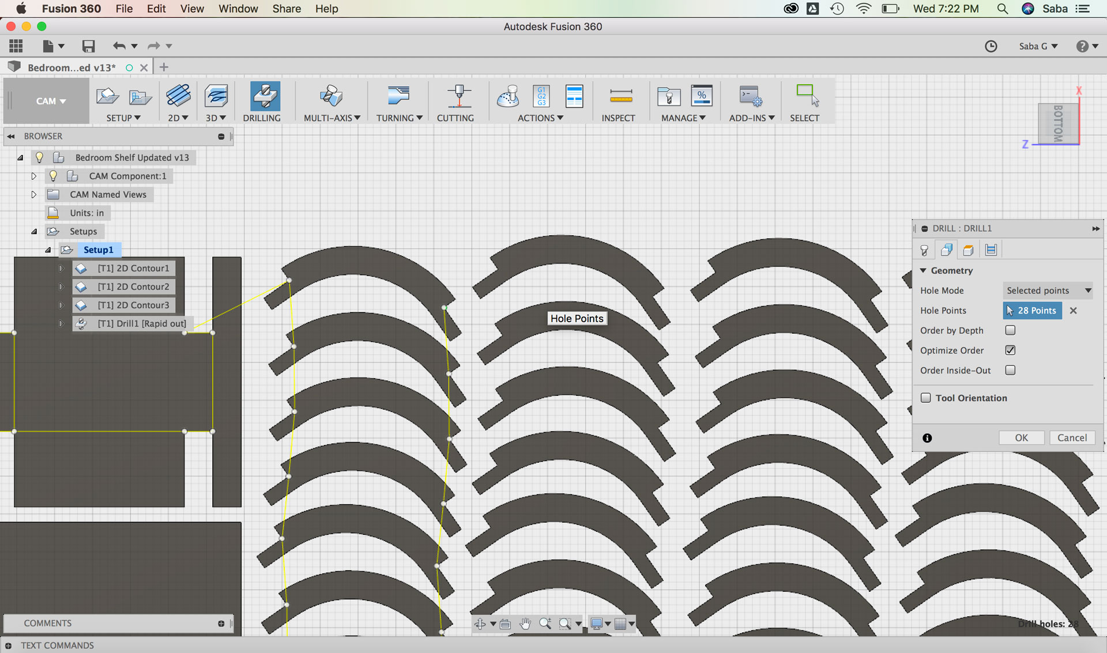
Task: Uncheck the Optimize Order checkbox
Action: click(x=1010, y=350)
